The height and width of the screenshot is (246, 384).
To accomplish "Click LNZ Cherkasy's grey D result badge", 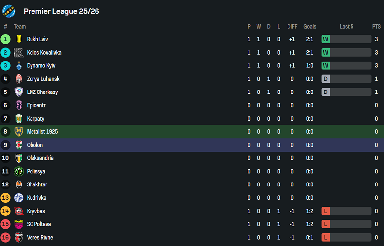I will click(x=326, y=92).
